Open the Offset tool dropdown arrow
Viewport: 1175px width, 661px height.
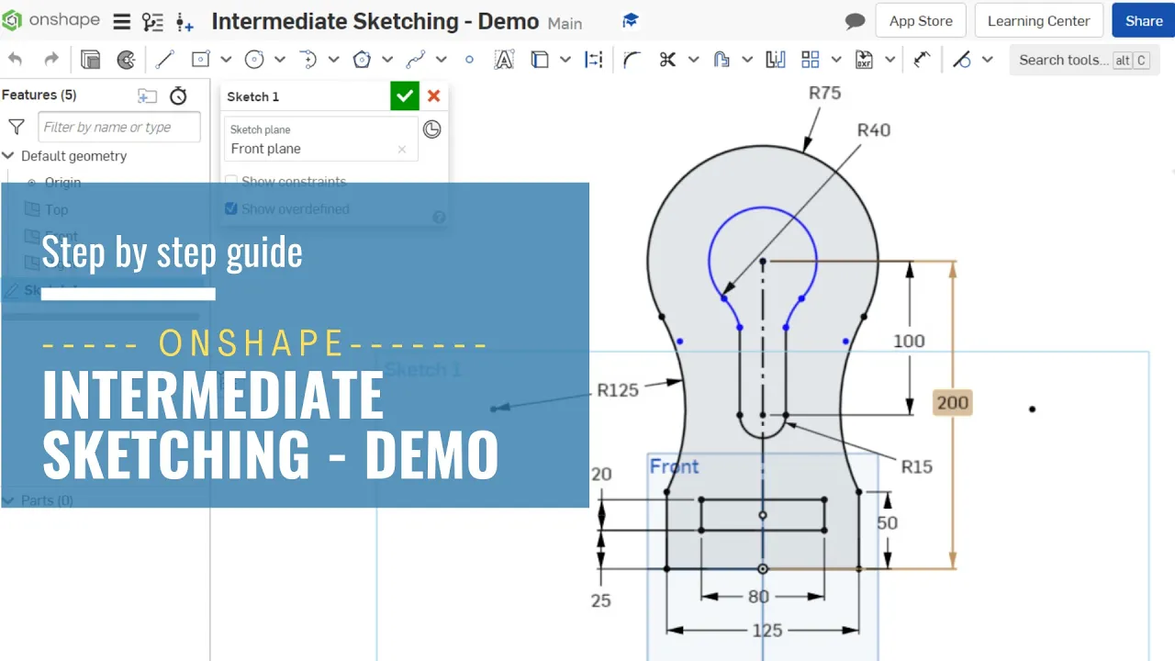point(747,60)
